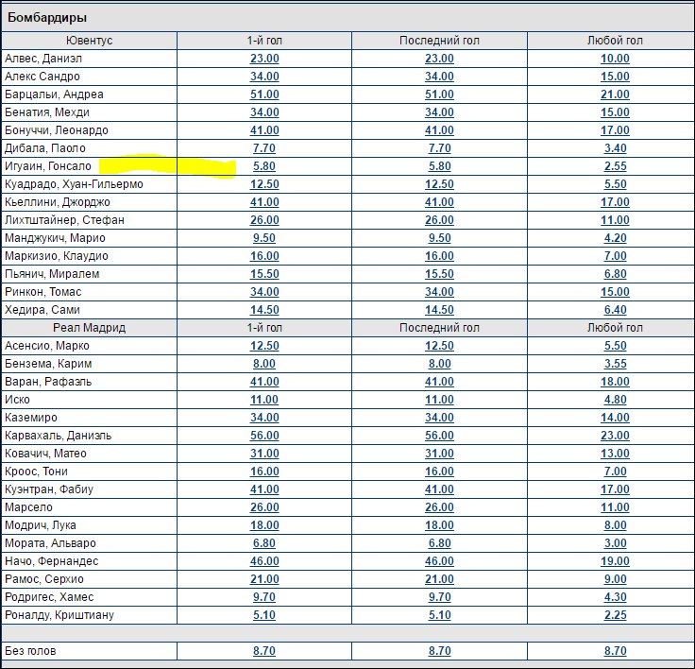695x669 pixels.
Task: Click 1st goal odds 12.50 for Куадрадо
Action: coord(264,184)
